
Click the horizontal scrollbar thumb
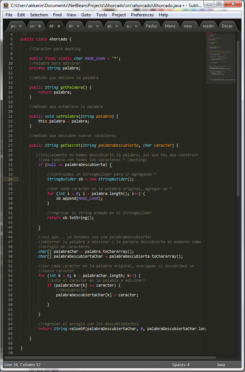coord(111,358)
